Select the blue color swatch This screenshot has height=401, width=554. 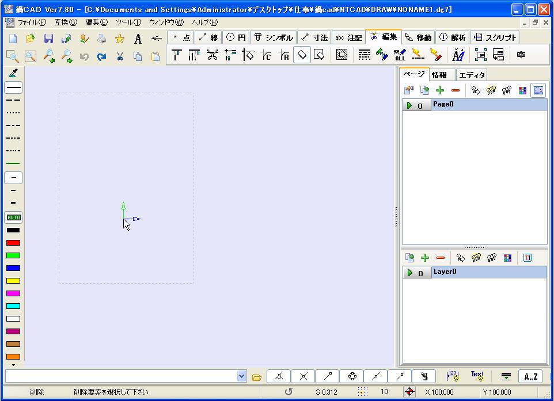click(13, 268)
